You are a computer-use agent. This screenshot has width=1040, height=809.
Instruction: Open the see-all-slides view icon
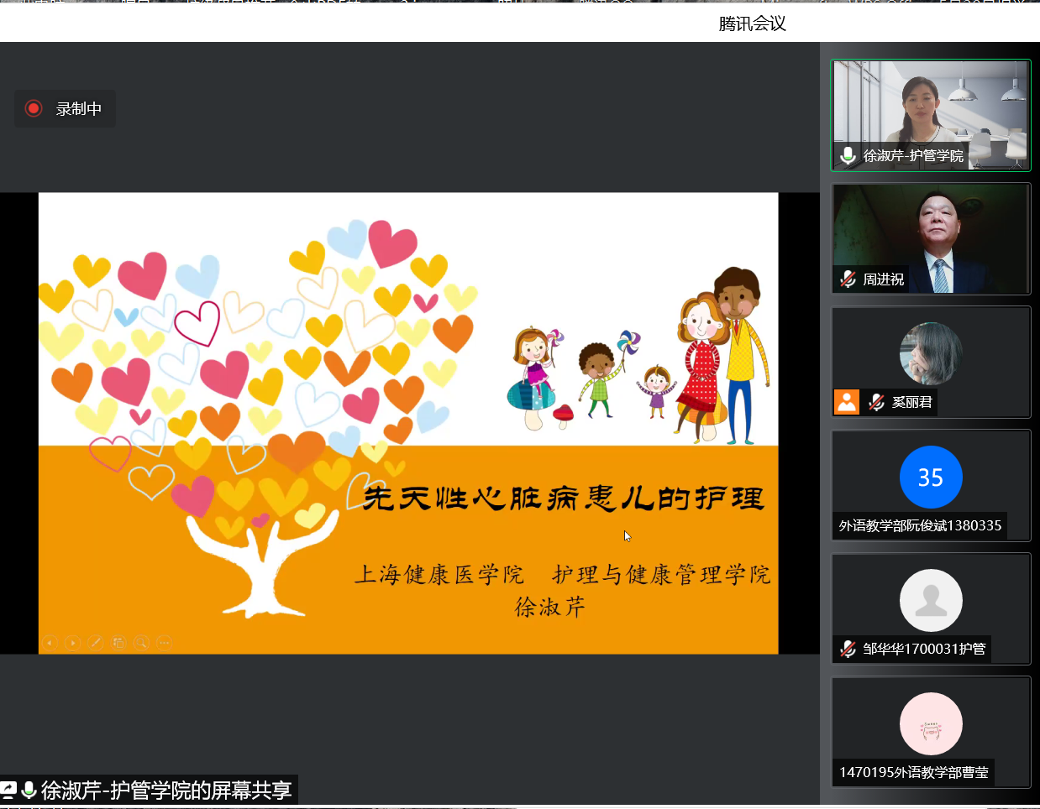click(118, 643)
